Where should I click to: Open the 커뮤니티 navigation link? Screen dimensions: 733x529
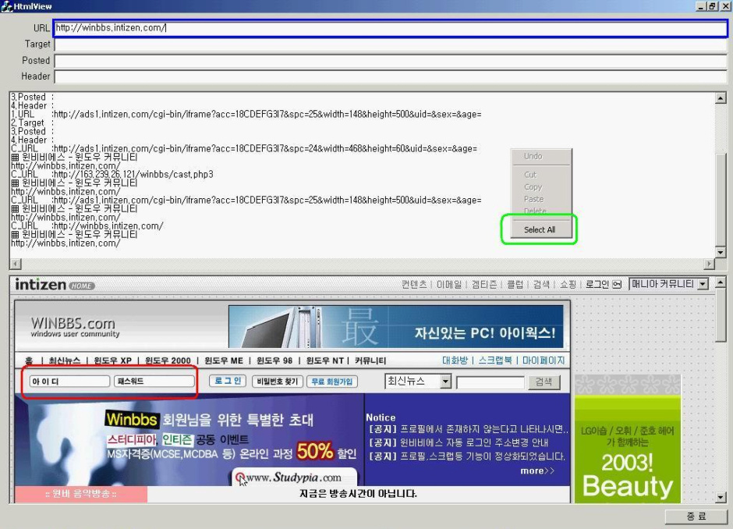click(x=370, y=360)
